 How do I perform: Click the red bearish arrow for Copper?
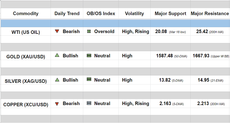(57, 104)
